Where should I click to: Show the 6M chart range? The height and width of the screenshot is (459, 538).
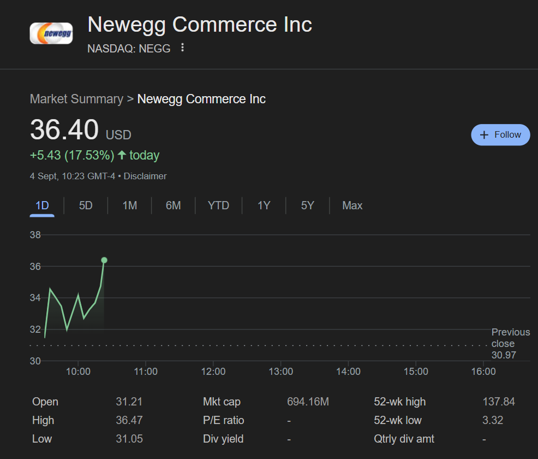(174, 205)
